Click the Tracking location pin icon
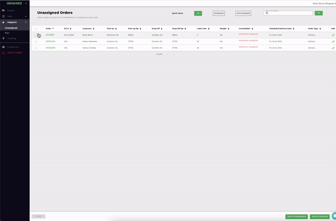 click(3, 38)
